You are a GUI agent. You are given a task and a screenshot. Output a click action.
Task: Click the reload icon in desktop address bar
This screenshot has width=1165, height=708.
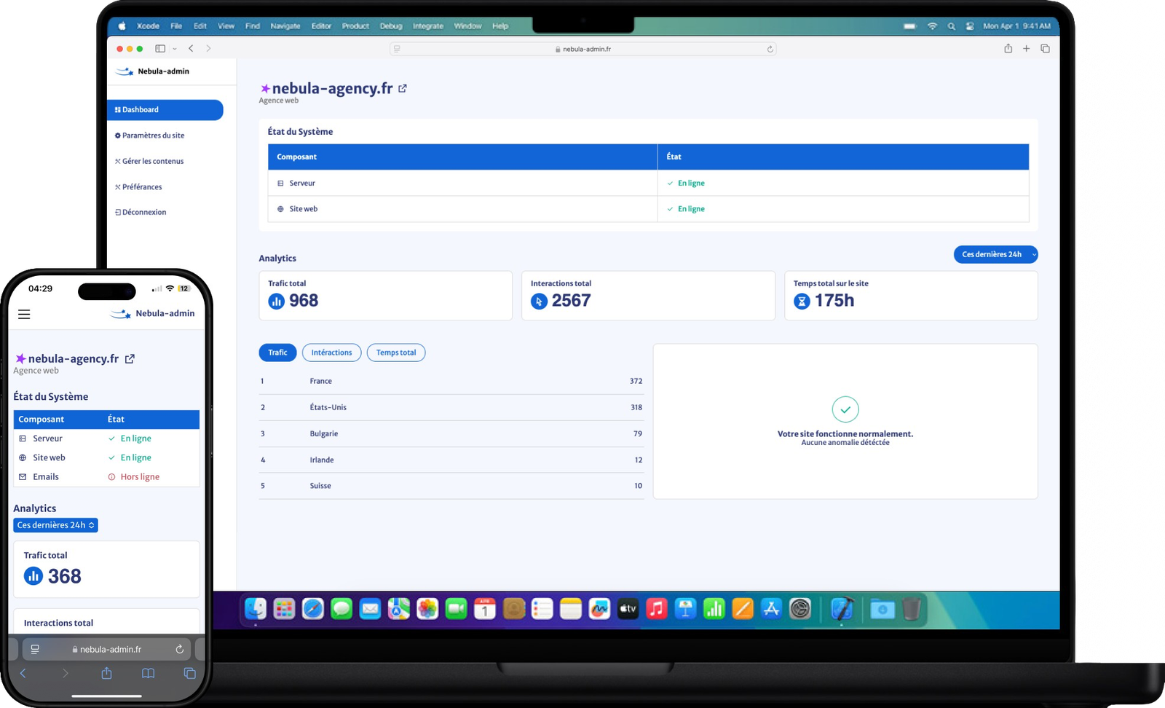[770, 50]
